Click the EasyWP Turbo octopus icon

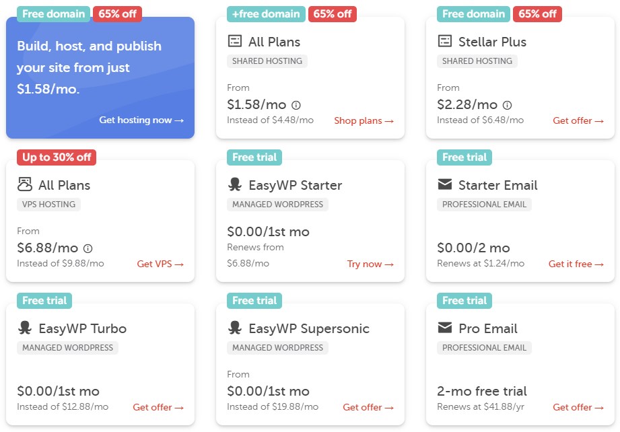click(x=25, y=328)
